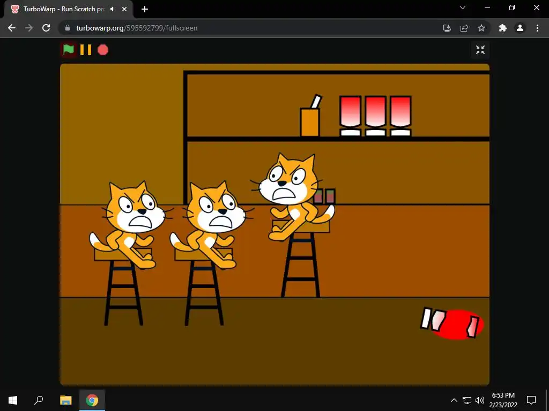Open the Chrome profile menu
549x411 pixels.
coord(520,28)
